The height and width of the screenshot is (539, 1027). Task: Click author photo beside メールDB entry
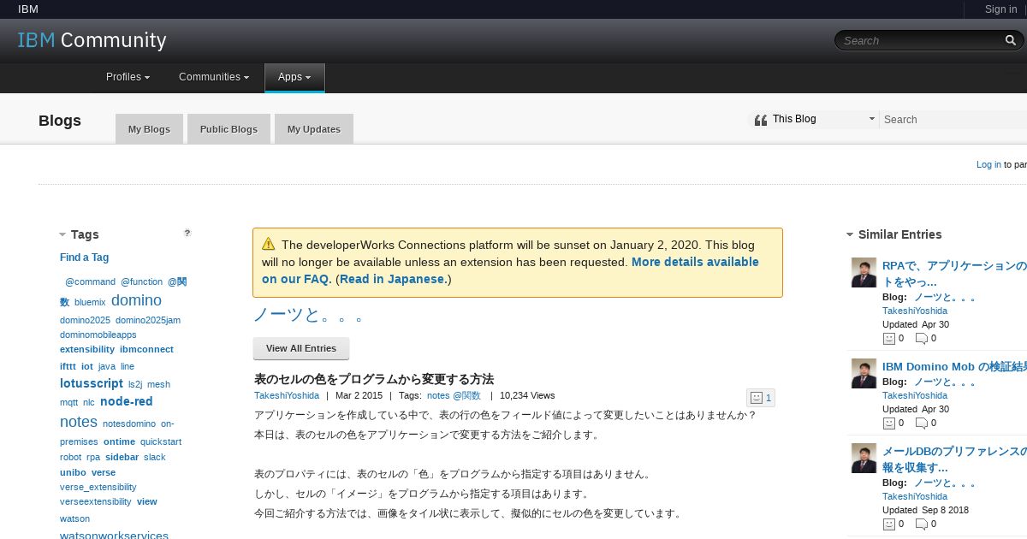click(864, 458)
